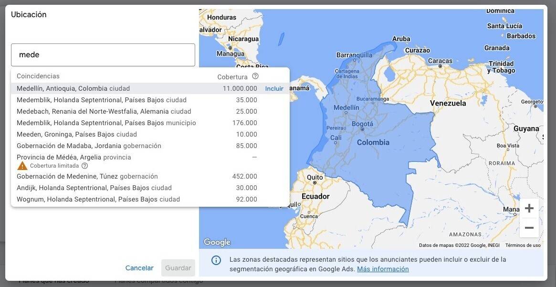556x287 pixels.
Task: Select Gobernación de Madaba, Jordania result
Action: [150, 146]
